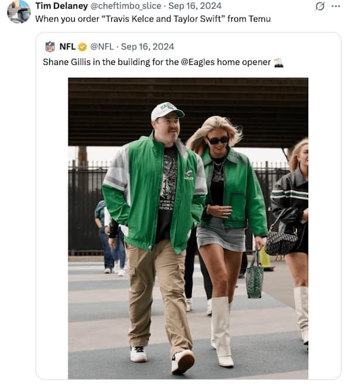The image size is (351, 384).
Task: Click Tim Delaney's Sep 16, 2024 timestamp
Action: pyautogui.click(x=195, y=6)
